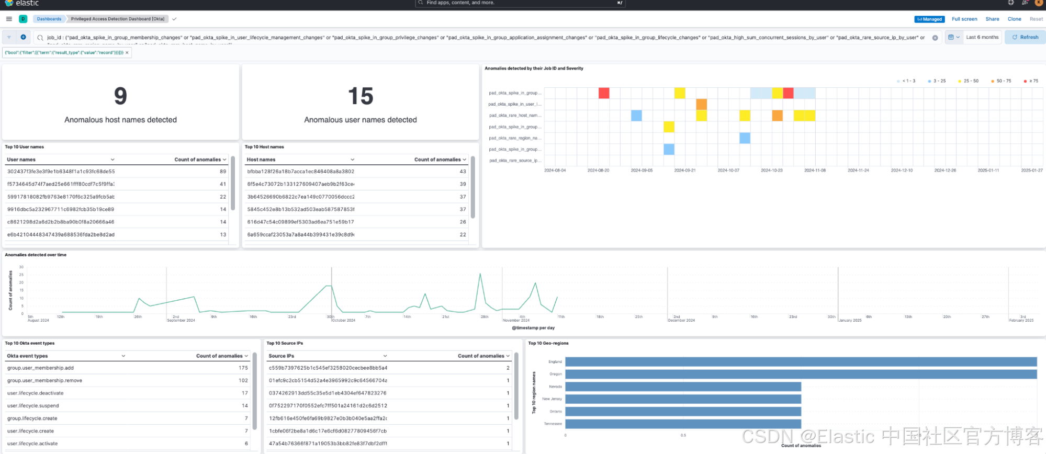1046x454 pixels.
Task: Expand Host names column header chevron
Action: 352,160
